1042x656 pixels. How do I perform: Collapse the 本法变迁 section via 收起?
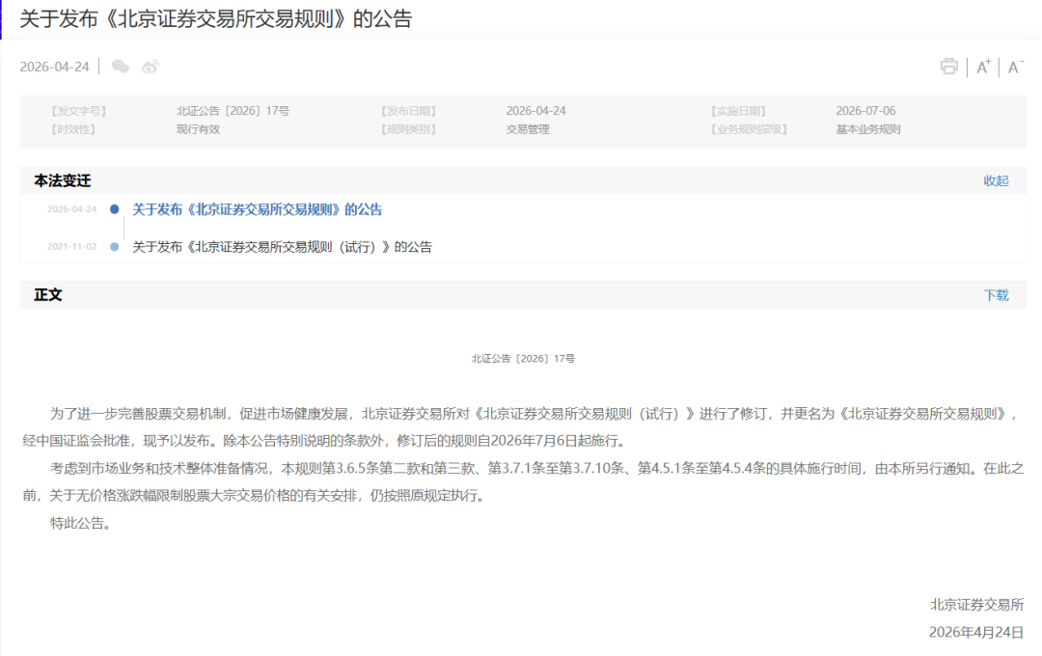point(996,180)
